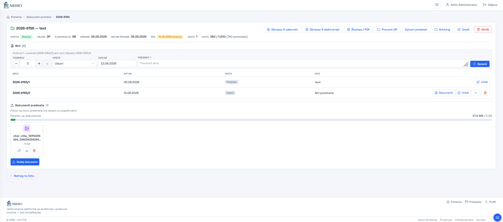Click the image file thumbnail icon
The width and height of the screenshot is (503, 222).
pyautogui.click(x=27, y=128)
